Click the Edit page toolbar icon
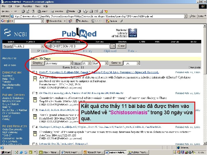Image resolution: width=207 pixels, height=155 pixels. tap(96, 11)
